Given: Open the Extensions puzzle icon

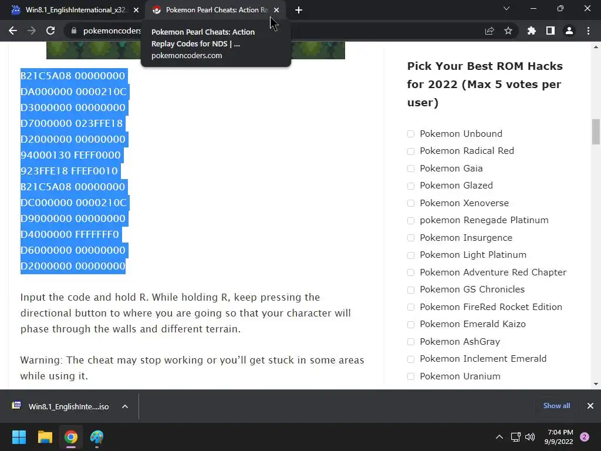Looking at the screenshot, I should click(x=532, y=31).
